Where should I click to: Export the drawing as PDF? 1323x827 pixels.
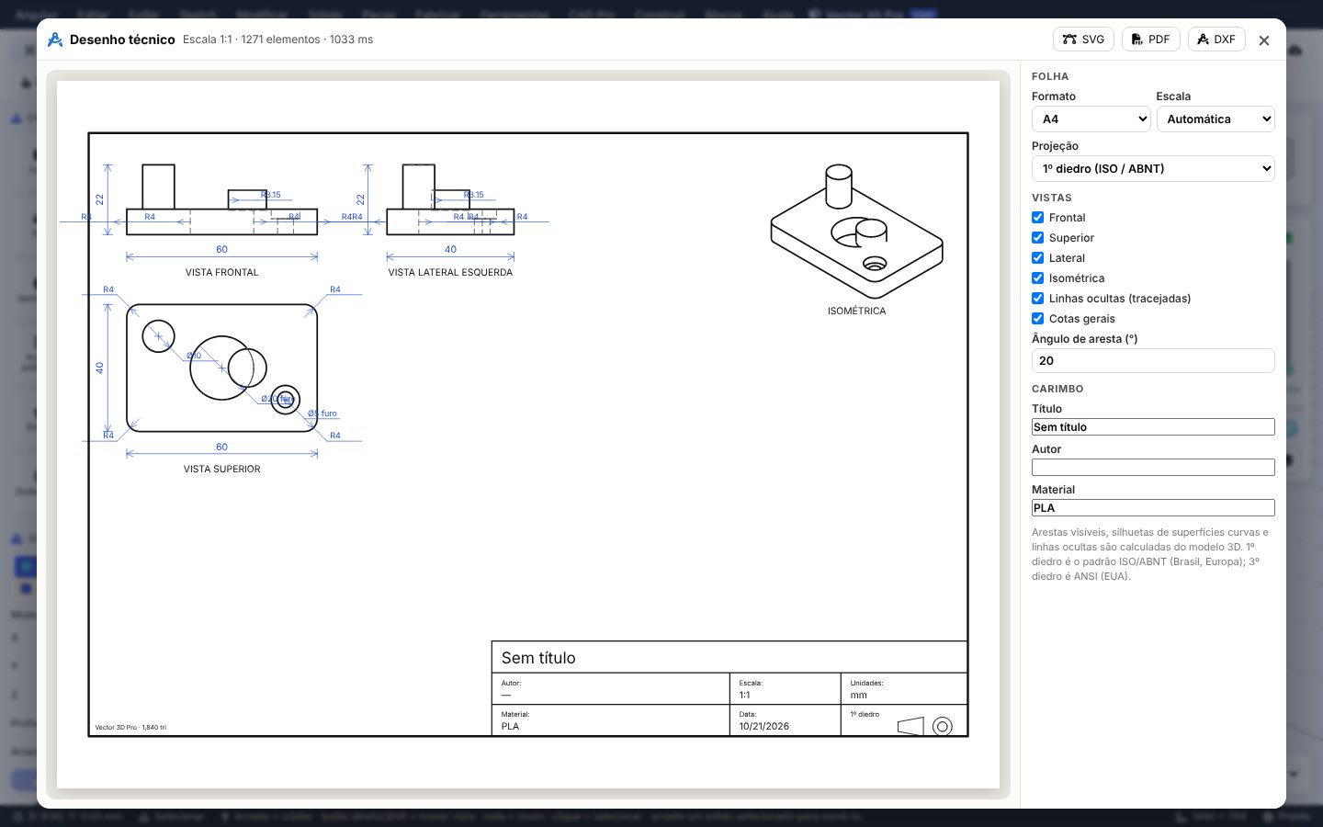[x=1150, y=40]
